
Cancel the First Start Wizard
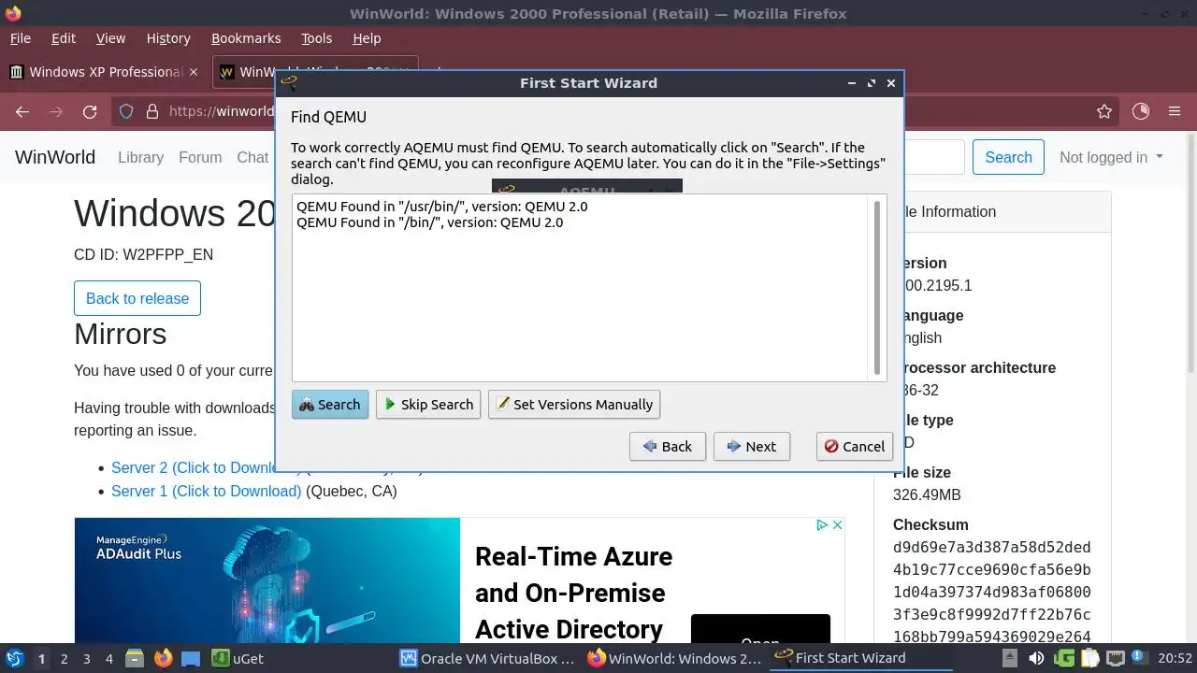point(855,447)
